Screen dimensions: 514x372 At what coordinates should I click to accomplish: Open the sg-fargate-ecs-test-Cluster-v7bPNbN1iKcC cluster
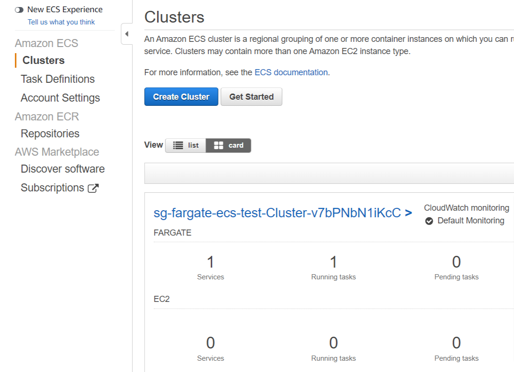pyautogui.click(x=277, y=213)
